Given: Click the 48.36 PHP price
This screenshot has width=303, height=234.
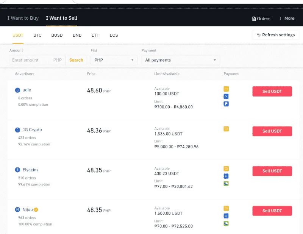Looking at the screenshot, I should click(99, 131).
